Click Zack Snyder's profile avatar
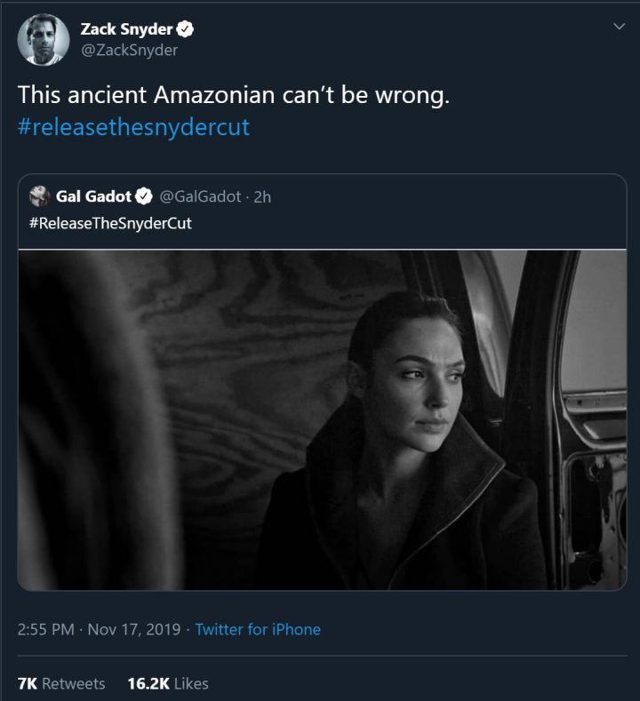This screenshot has height=701, width=640. coord(41,39)
